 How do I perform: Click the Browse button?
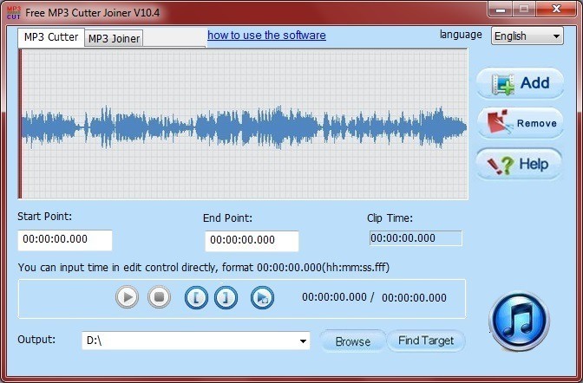coord(353,341)
